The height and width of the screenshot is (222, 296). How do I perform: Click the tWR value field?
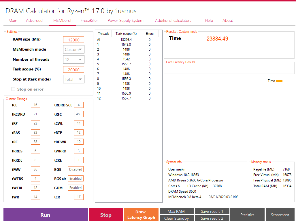coord(35,197)
